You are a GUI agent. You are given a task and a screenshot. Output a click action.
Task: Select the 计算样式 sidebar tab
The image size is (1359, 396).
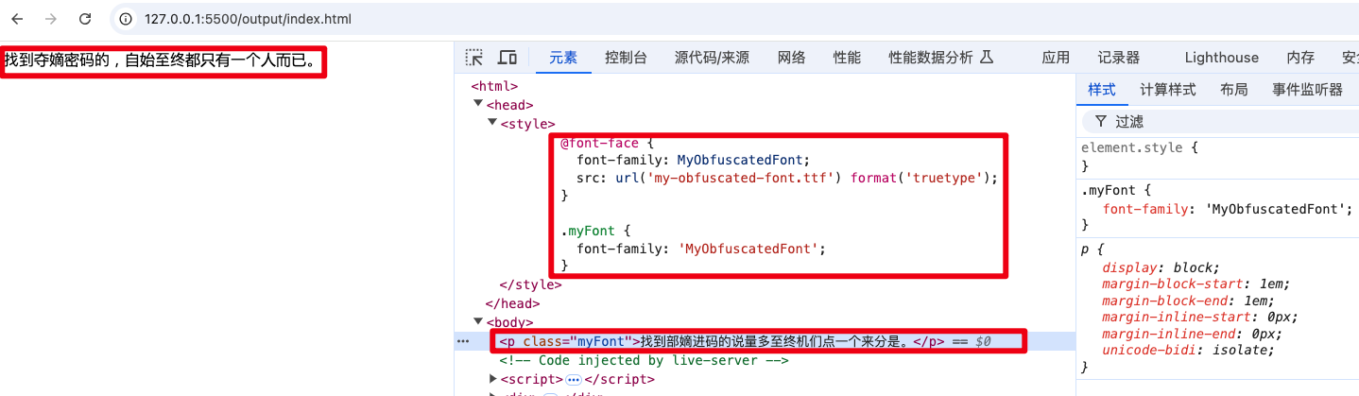tap(1168, 90)
